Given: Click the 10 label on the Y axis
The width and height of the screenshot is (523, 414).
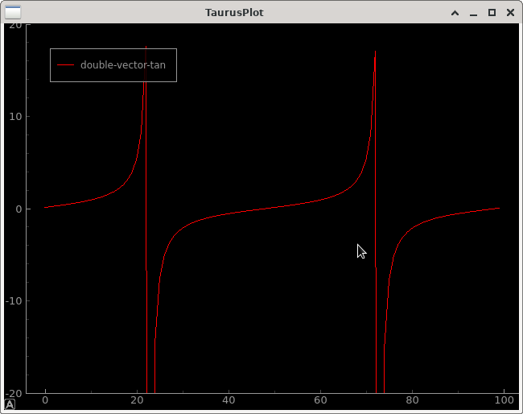Looking at the screenshot, I should pos(14,117).
